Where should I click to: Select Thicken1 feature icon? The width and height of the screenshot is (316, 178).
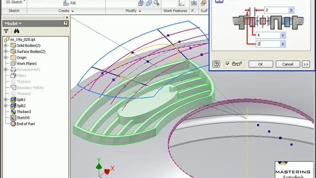13,82
